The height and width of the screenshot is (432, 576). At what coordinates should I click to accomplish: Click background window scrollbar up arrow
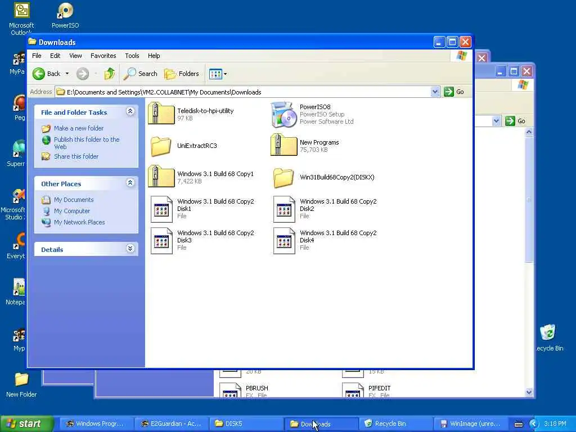coord(529,132)
